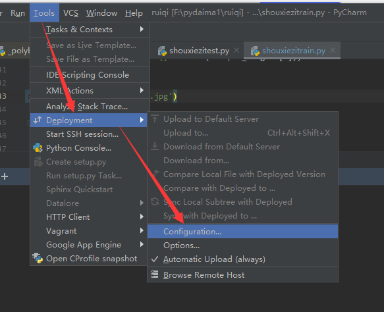The width and height of the screenshot is (384, 312).
Task: Expand Tasks & Contexts submenu
Action: [90, 30]
